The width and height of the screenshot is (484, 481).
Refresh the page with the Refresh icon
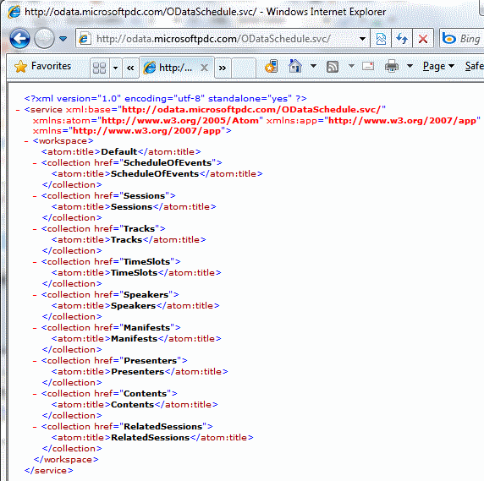[x=402, y=39]
